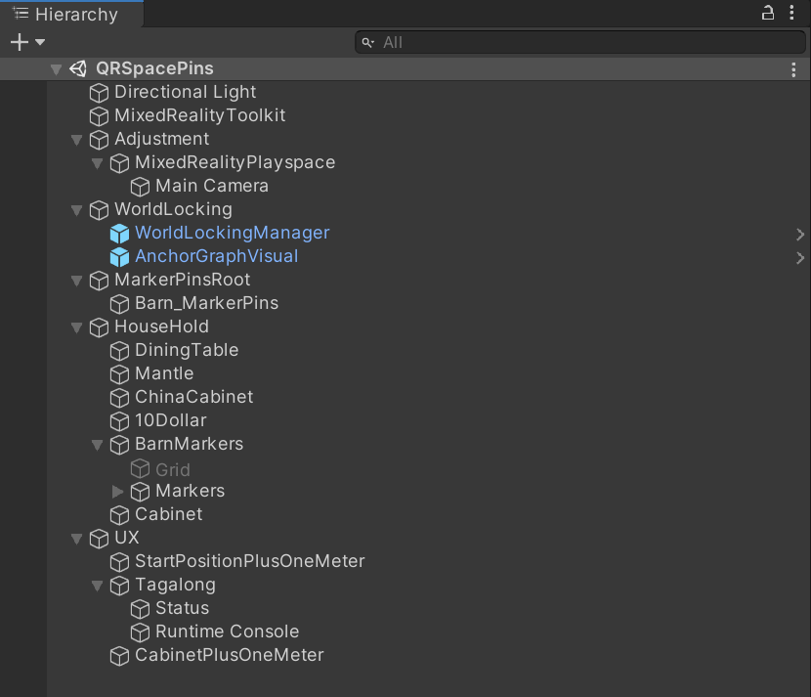Click the Hierarchy panel options toggle button
Image resolution: width=811 pixels, height=697 pixels.
point(792,11)
